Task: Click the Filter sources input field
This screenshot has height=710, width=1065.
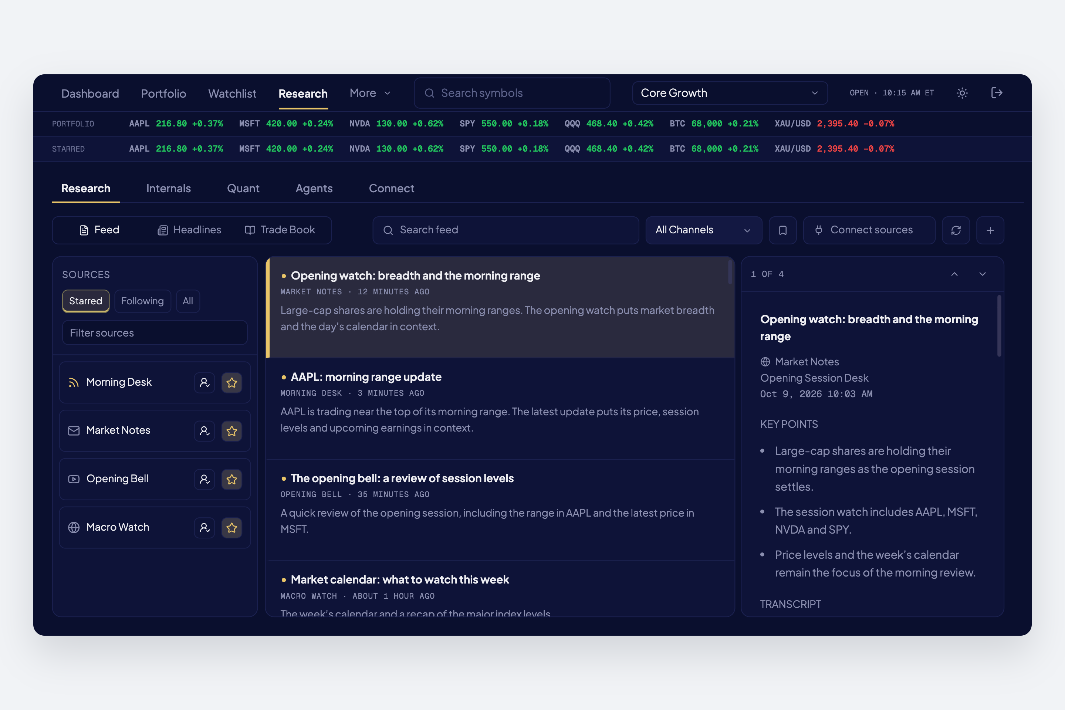Action: coord(155,333)
